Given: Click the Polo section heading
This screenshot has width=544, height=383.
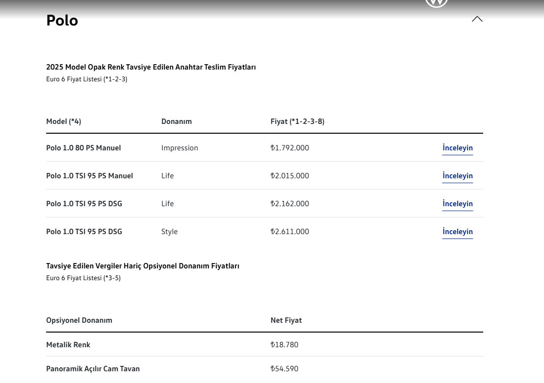Looking at the screenshot, I should point(62,21).
